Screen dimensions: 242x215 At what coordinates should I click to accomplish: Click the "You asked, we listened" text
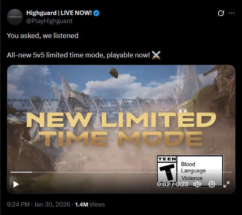(x=42, y=36)
